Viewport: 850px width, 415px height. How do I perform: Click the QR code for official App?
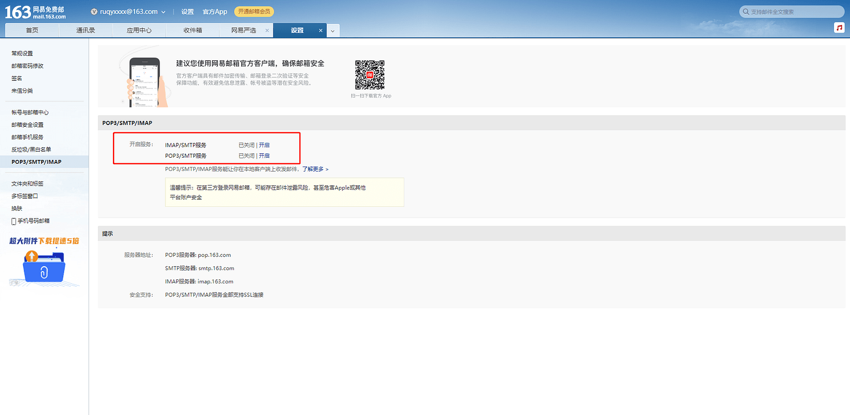coord(370,75)
